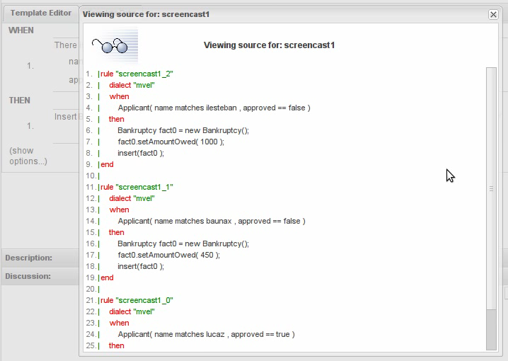Viewport: 508px width, 361px height.
Task: Click the setAmountOwed( 450 ) line
Action: (168, 255)
